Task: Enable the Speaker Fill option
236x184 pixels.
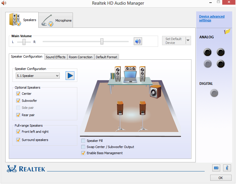Action: pos(83,141)
